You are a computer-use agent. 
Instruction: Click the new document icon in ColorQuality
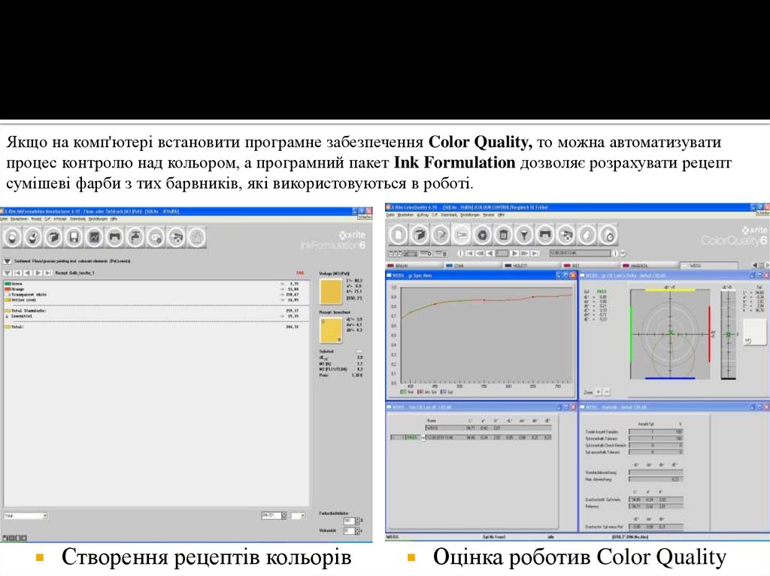point(398,234)
